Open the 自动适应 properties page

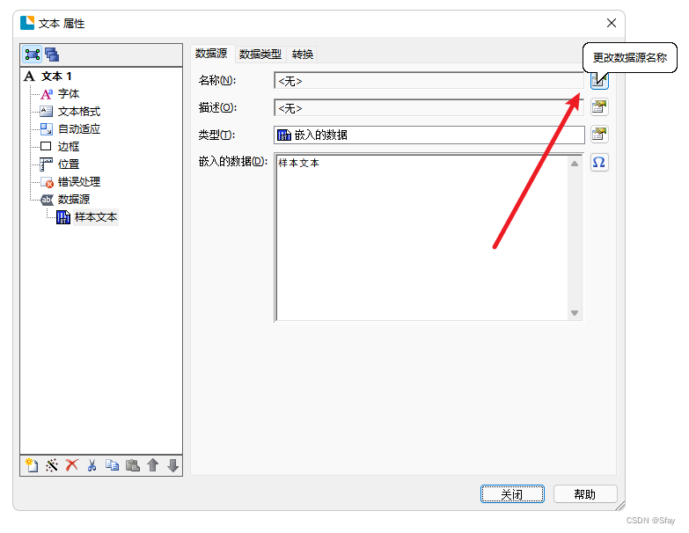pos(79,129)
